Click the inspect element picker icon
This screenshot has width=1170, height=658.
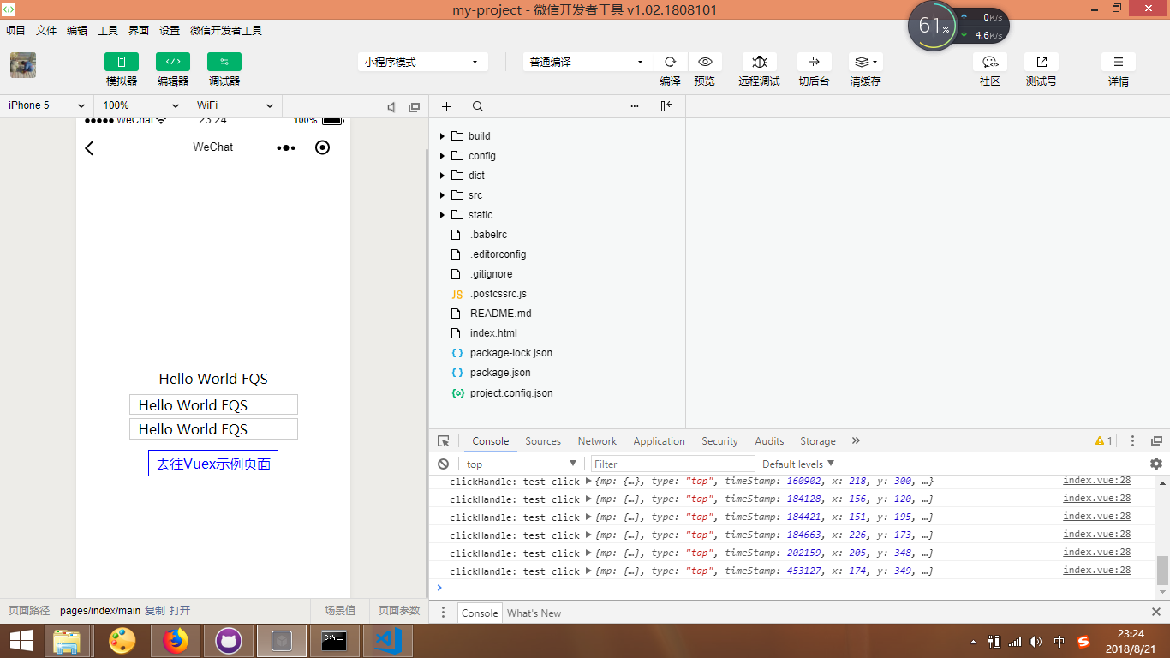[443, 441]
